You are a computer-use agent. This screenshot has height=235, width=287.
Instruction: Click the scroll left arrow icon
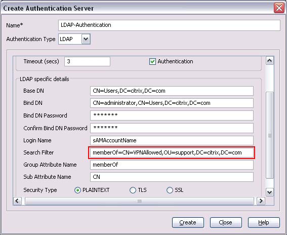[17, 201]
